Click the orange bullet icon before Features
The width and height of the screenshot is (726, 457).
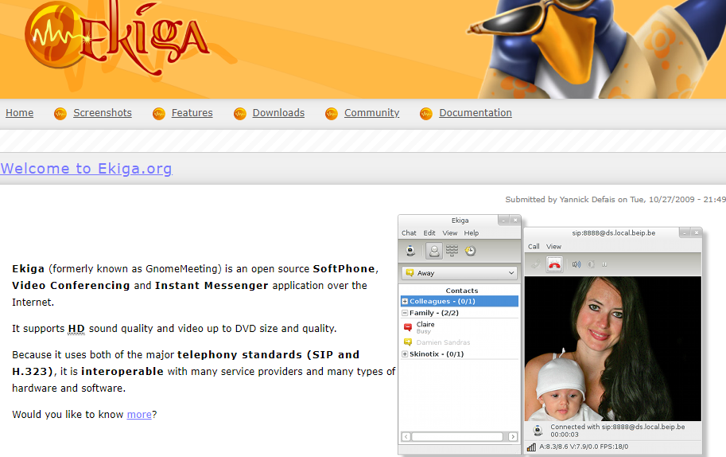159,114
